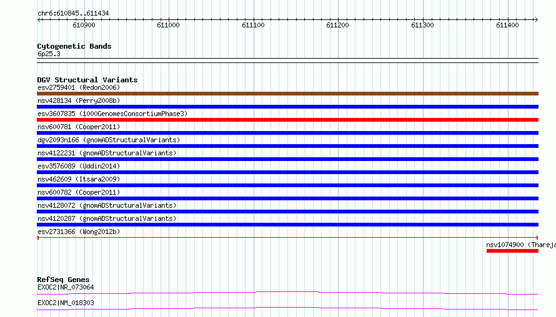Click the 611000 ruler tick label

tap(169, 25)
